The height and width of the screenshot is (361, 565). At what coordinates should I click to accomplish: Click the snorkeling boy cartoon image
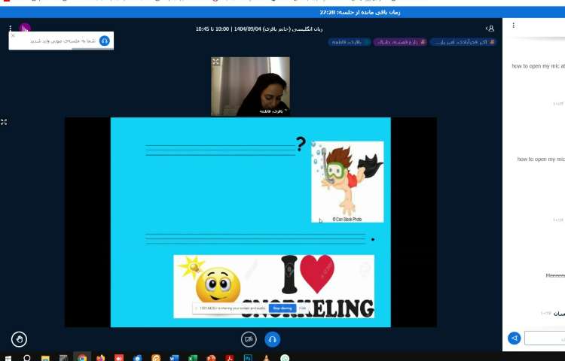coord(347,181)
